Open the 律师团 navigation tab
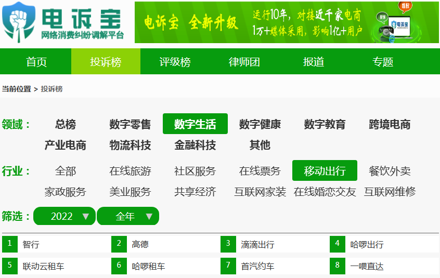Viewport: 440px width, 278px height. tap(244, 62)
